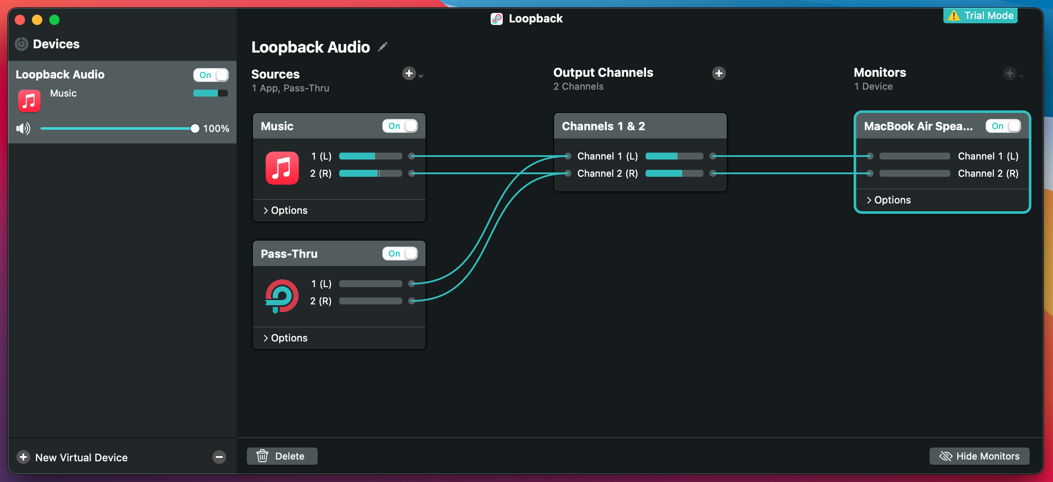Click the trash icon in the Delete button

coord(262,456)
